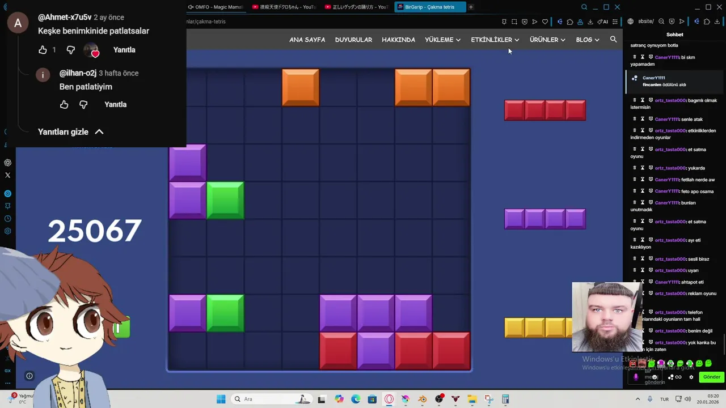726x408 pixels.
Task: Open the Calculator taskbar icon
Action: pyautogui.click(x=505, y=399)
